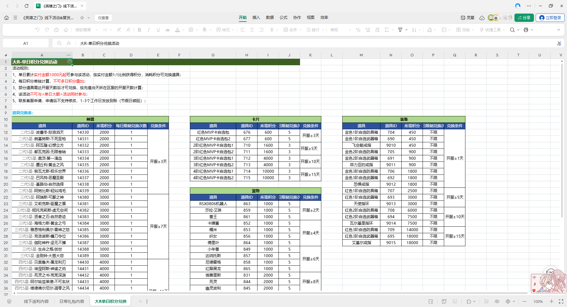The height and width of the screenshot is (307, 567).
Task: Click the clear formatting eraser
Action: click(x=66, y=30)
